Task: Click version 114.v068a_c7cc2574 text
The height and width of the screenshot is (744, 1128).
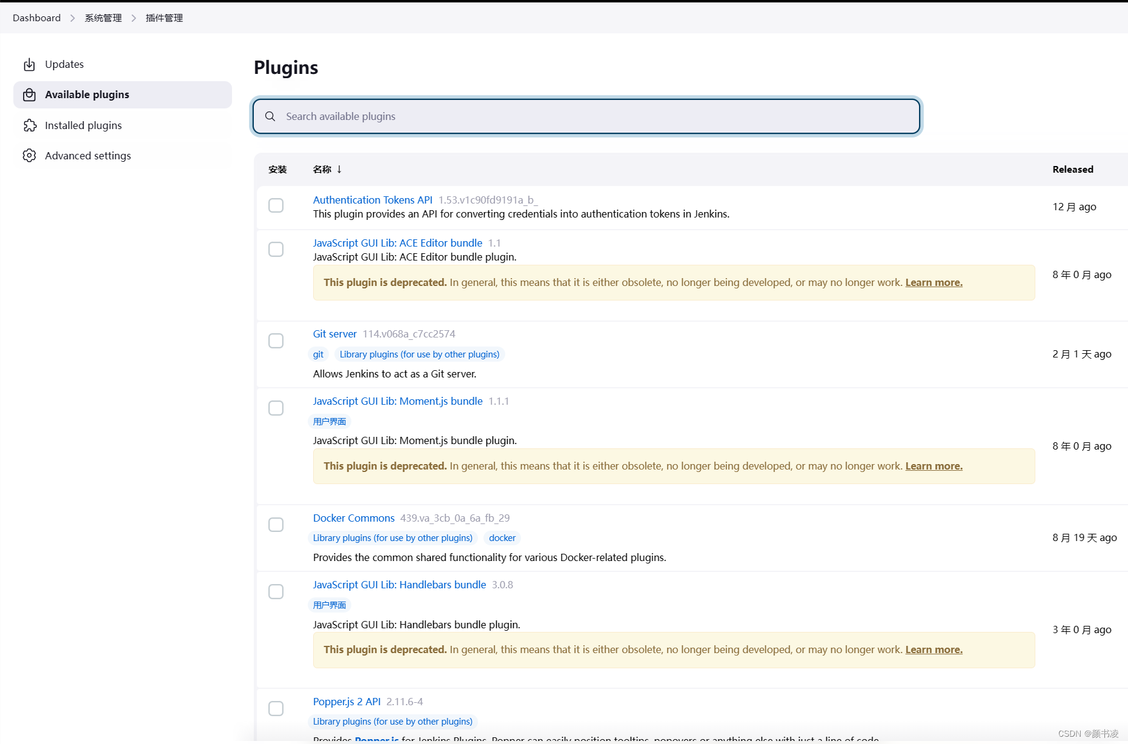Action: click(x=409, y=334)
